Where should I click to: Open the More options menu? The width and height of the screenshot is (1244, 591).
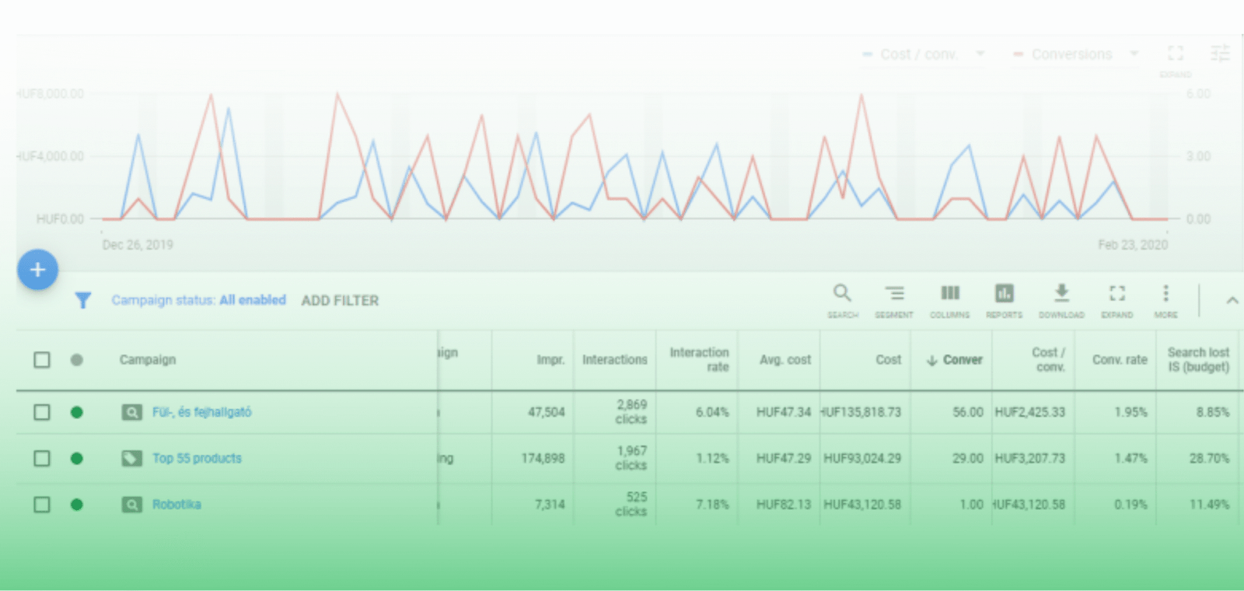pos(1165,301)
